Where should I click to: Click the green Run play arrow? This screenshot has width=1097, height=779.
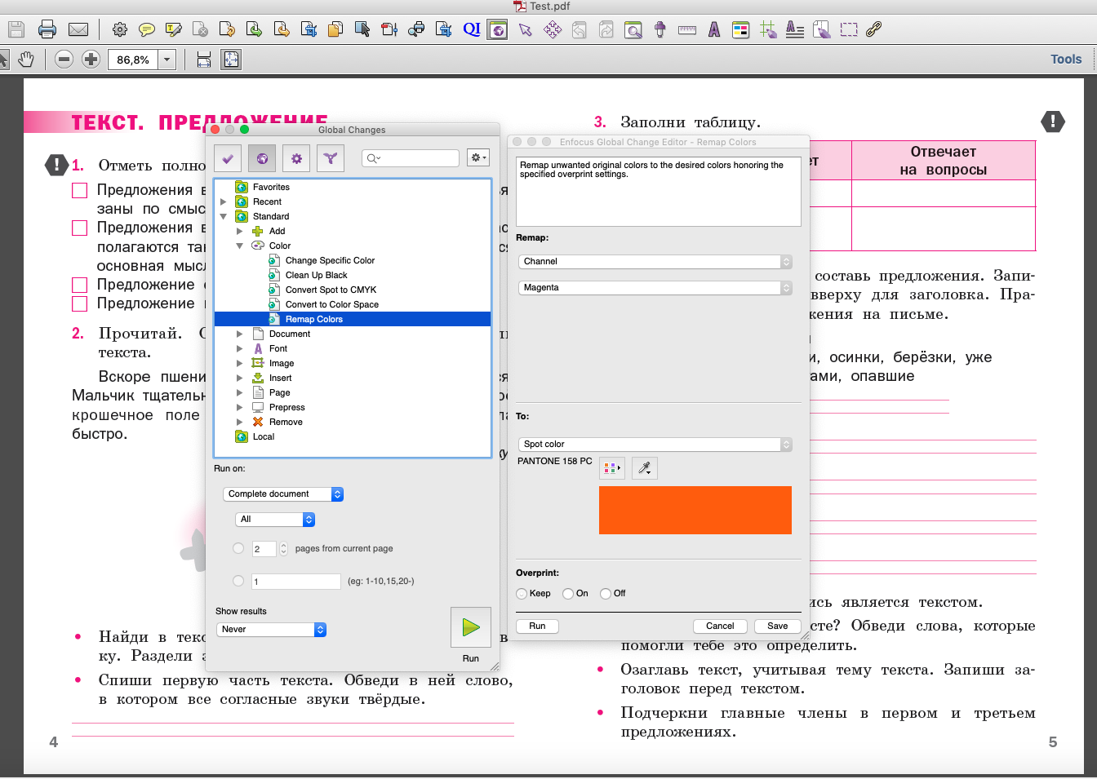click(x=471, y=627)
